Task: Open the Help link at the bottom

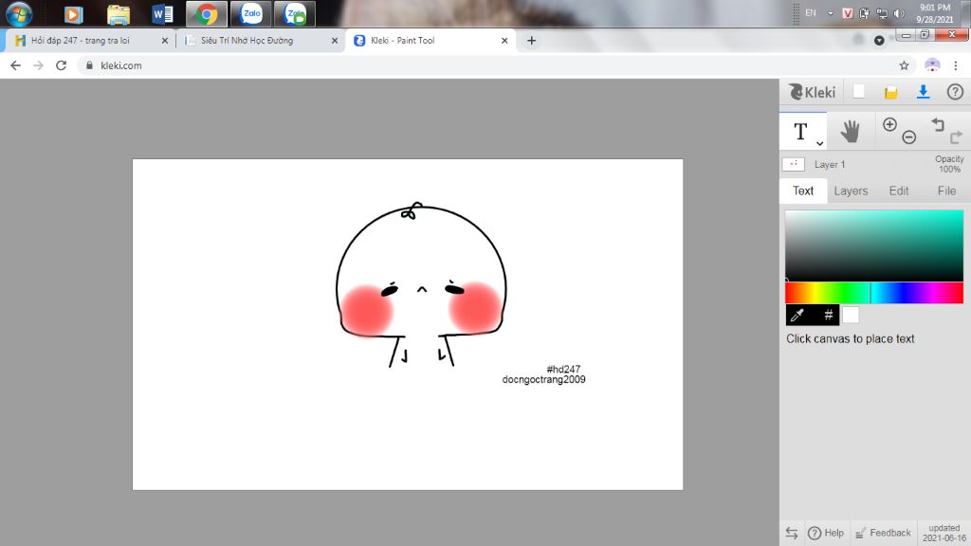Action: point(826,533)
